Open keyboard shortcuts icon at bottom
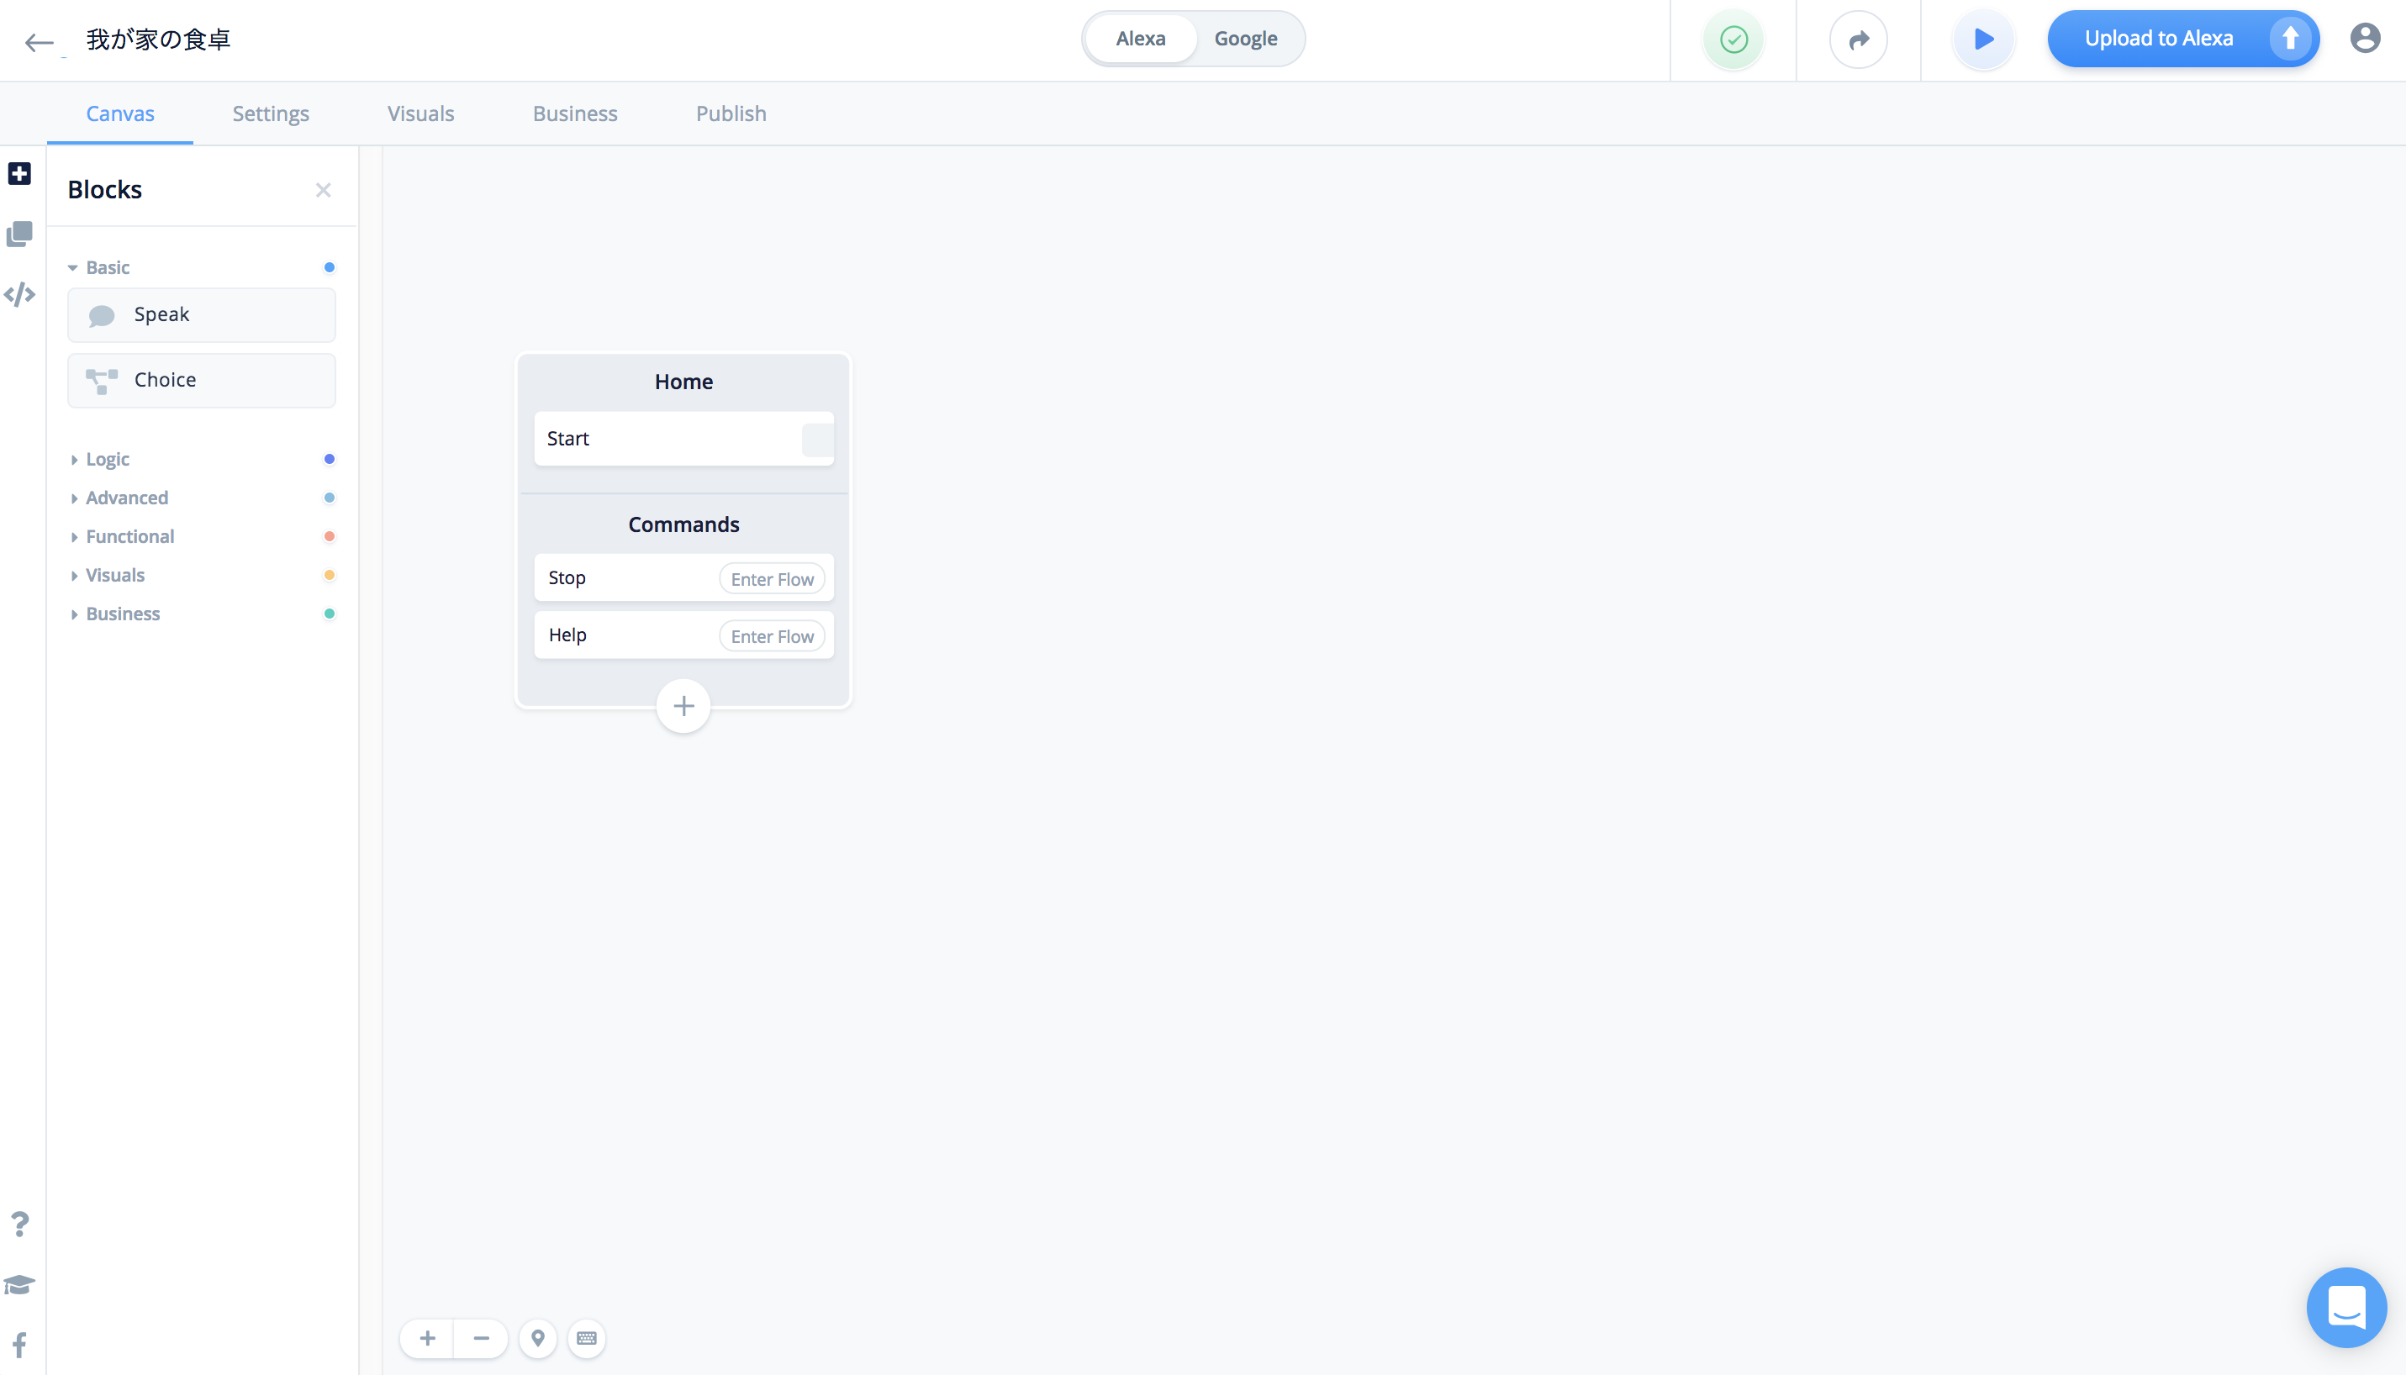This screenshot has width=2406, height=1375. 587,1338
